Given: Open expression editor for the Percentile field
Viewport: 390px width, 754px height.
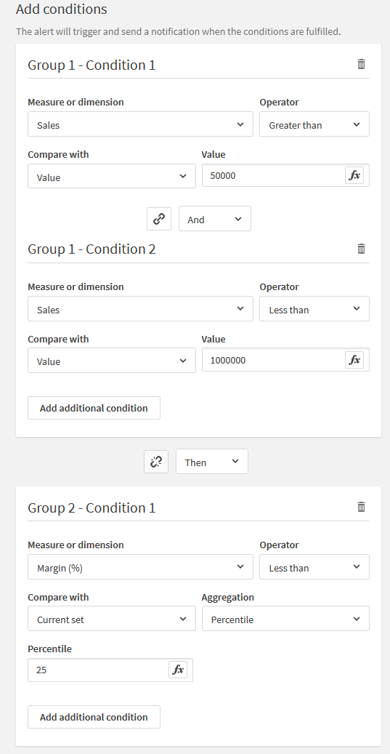Looking at the screenshot, I should pyautogui.click(x=178, y=670).
